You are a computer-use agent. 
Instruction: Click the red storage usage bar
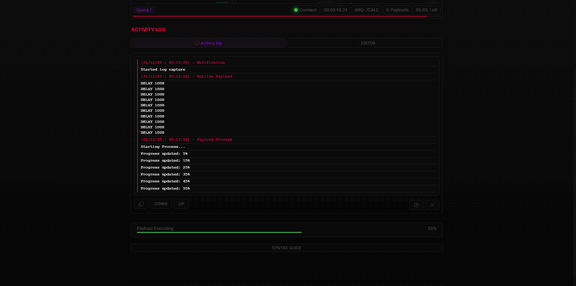279,16
